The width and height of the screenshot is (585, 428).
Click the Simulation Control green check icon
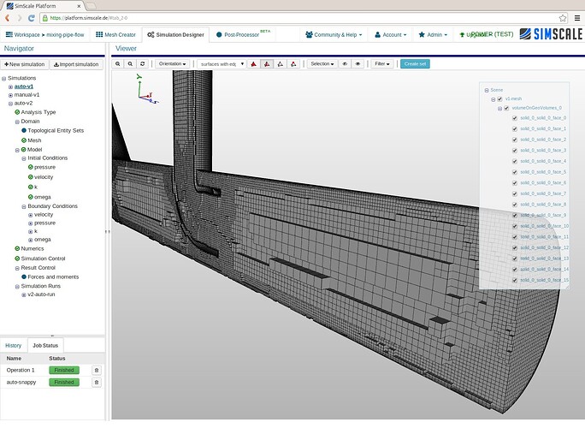click(x=17, y=259)
